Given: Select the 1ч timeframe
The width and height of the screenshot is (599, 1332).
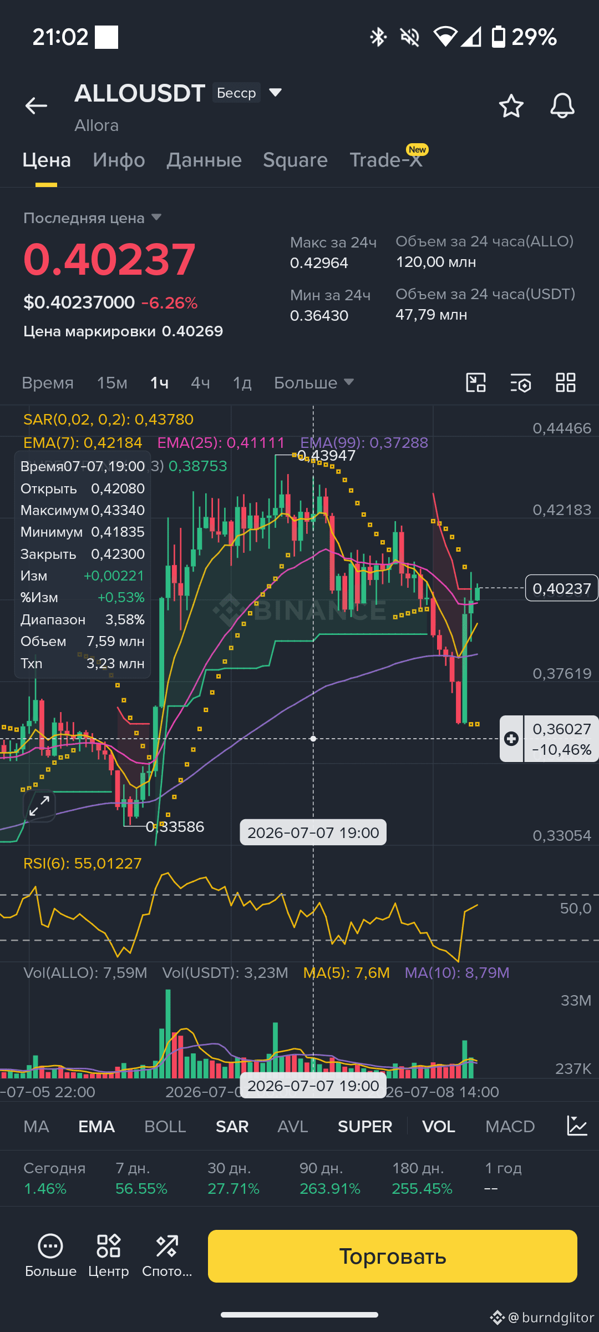Looking at the screenshot, I should (159, 382).
